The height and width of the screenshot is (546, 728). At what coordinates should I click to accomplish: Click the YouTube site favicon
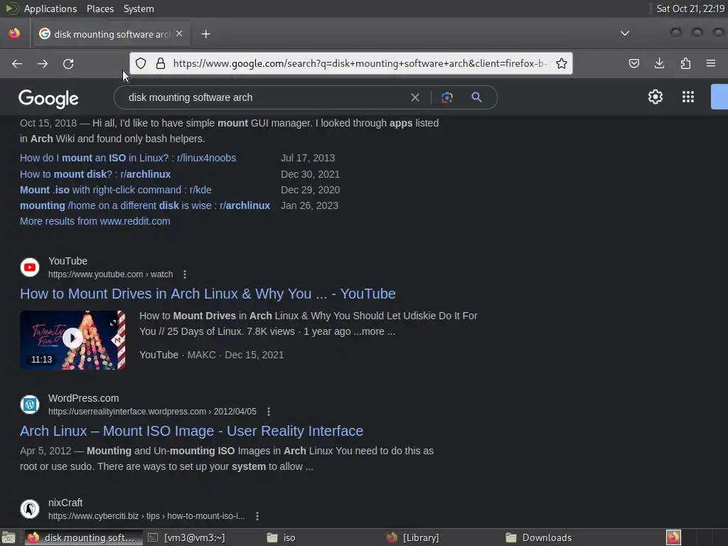coord(30,267)
